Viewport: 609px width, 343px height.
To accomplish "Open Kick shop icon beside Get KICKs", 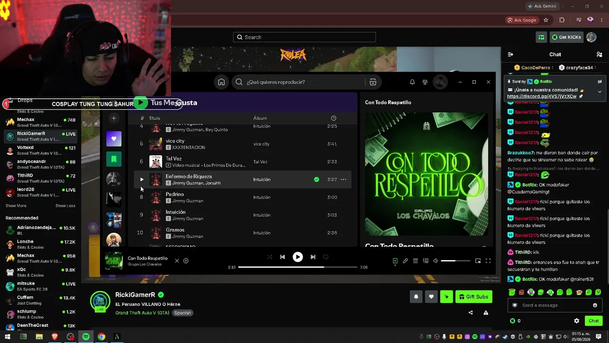I will click(541, 37).
